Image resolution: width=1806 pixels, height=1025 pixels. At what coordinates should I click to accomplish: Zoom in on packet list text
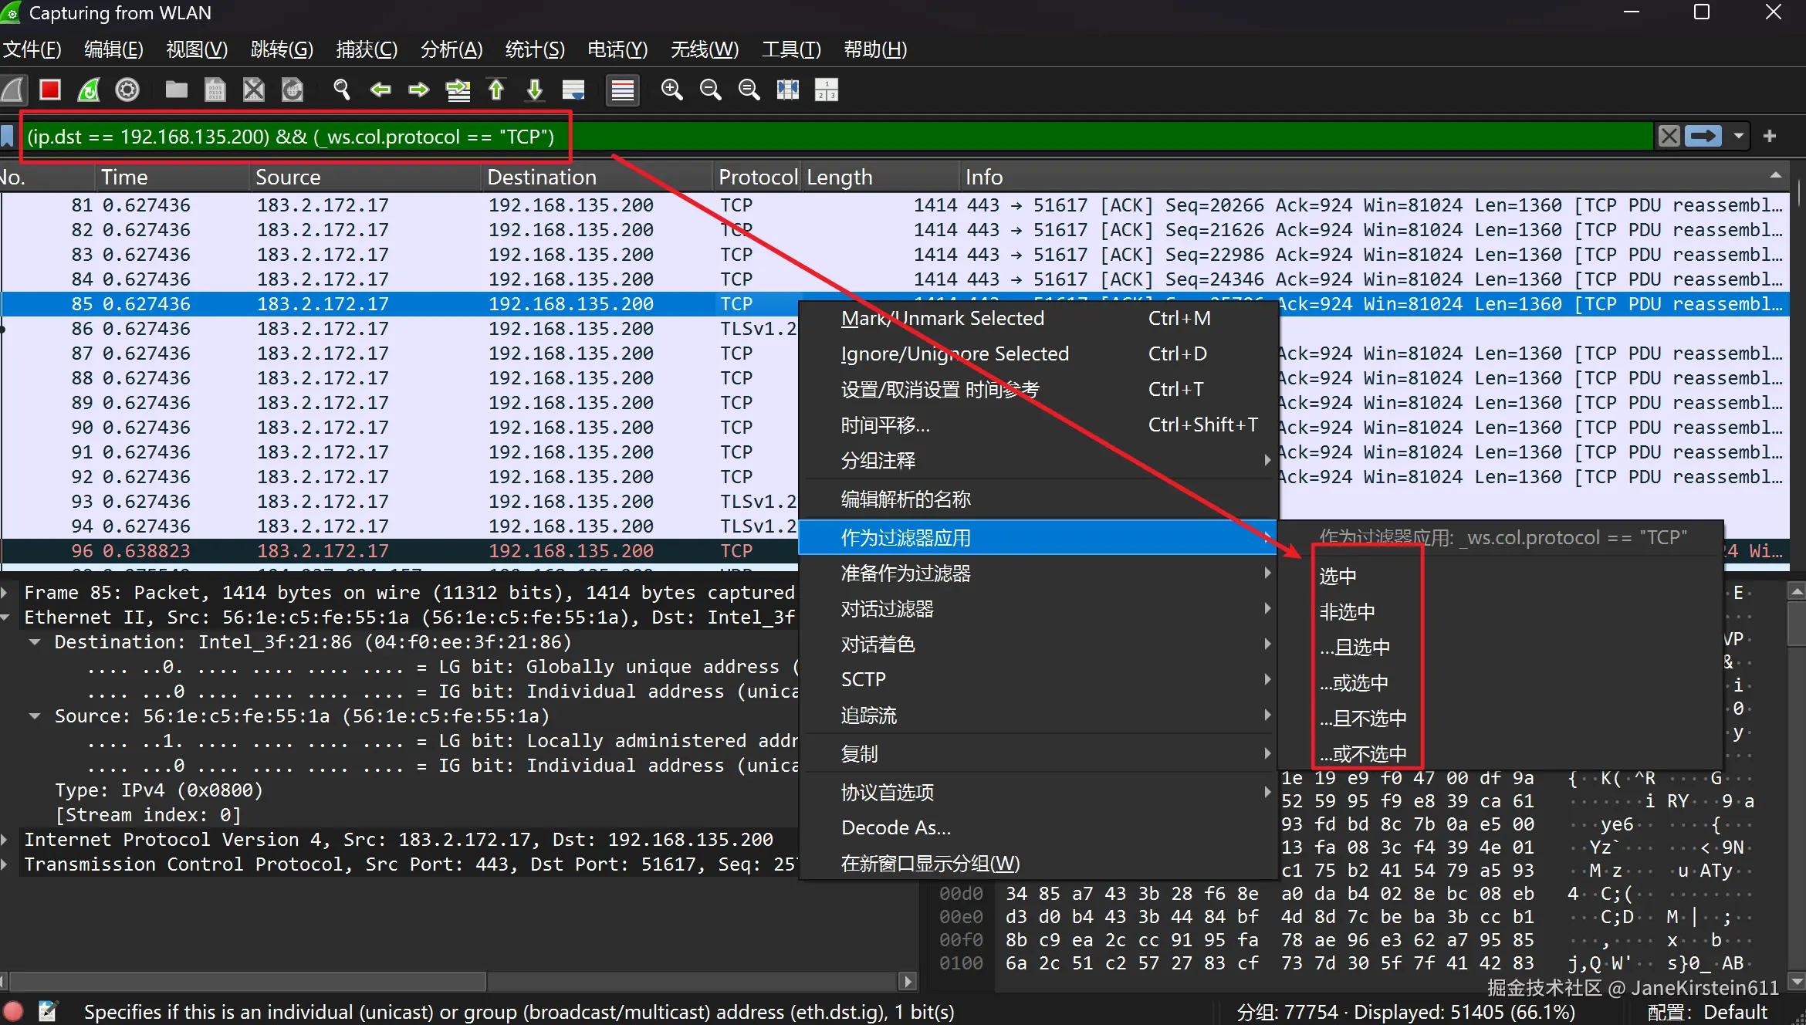671,90
